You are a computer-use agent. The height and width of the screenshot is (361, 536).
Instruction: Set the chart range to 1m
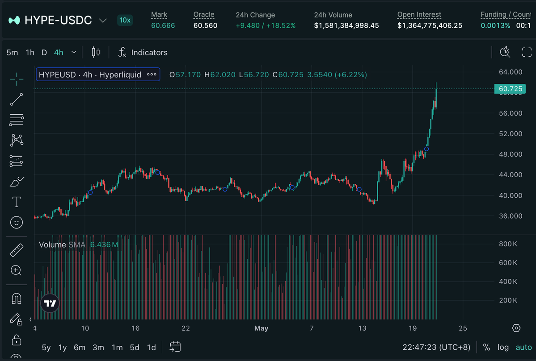[x=117, y=347]
